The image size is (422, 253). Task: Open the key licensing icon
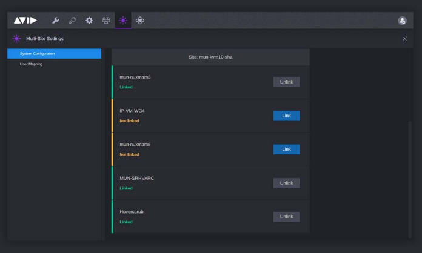[x=72, y=21]
